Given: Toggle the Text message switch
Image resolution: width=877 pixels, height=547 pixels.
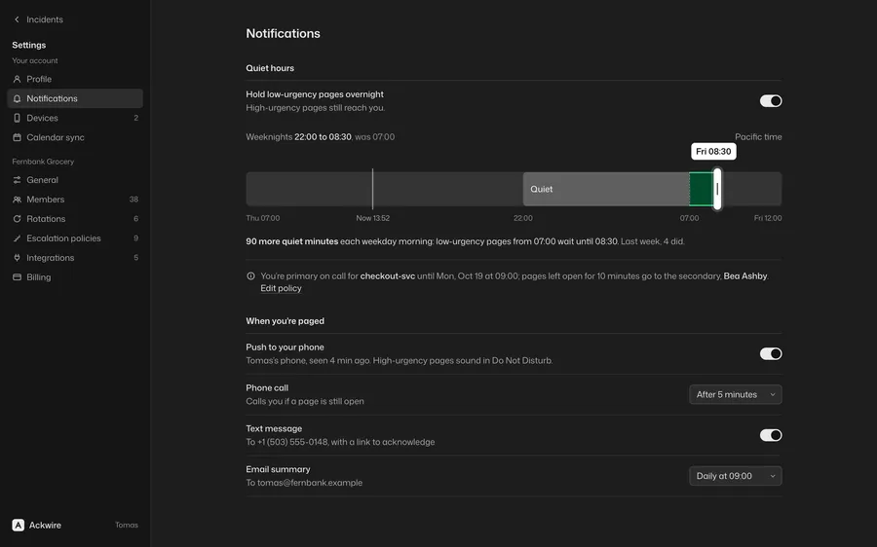Looking at the screenshot, I should pos(770,435).
